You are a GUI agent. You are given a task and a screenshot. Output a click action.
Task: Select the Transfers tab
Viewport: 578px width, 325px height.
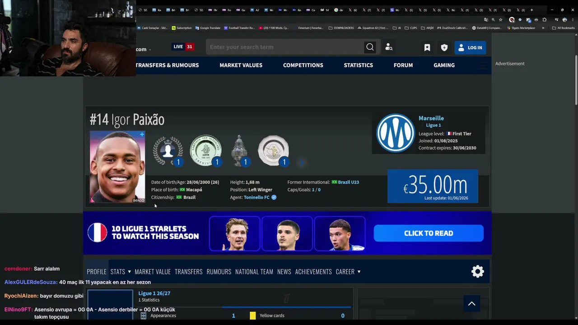(189, 272)
